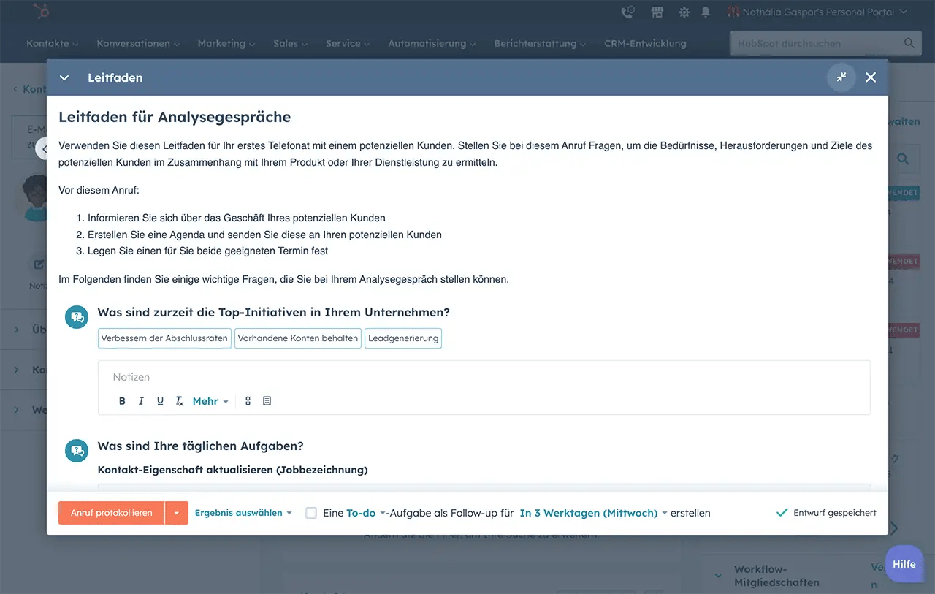Toggle italic formatting in the notes toolbar
The image size is (935, 594).
141,401
